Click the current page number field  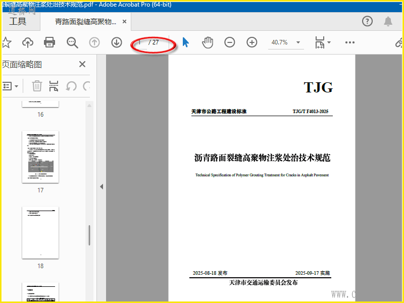tap(140, 42)
